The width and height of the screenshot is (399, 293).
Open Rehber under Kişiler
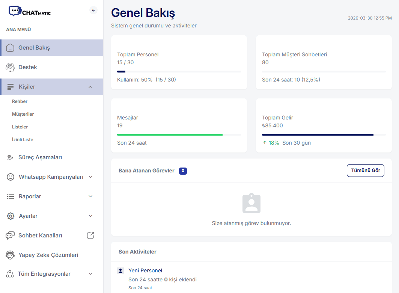(x=20, y=101)
